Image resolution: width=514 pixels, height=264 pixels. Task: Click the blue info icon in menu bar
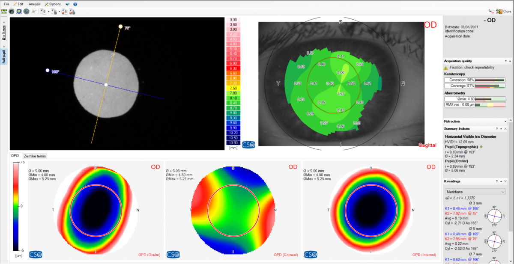pyautogui.click(x=75, y=4)
